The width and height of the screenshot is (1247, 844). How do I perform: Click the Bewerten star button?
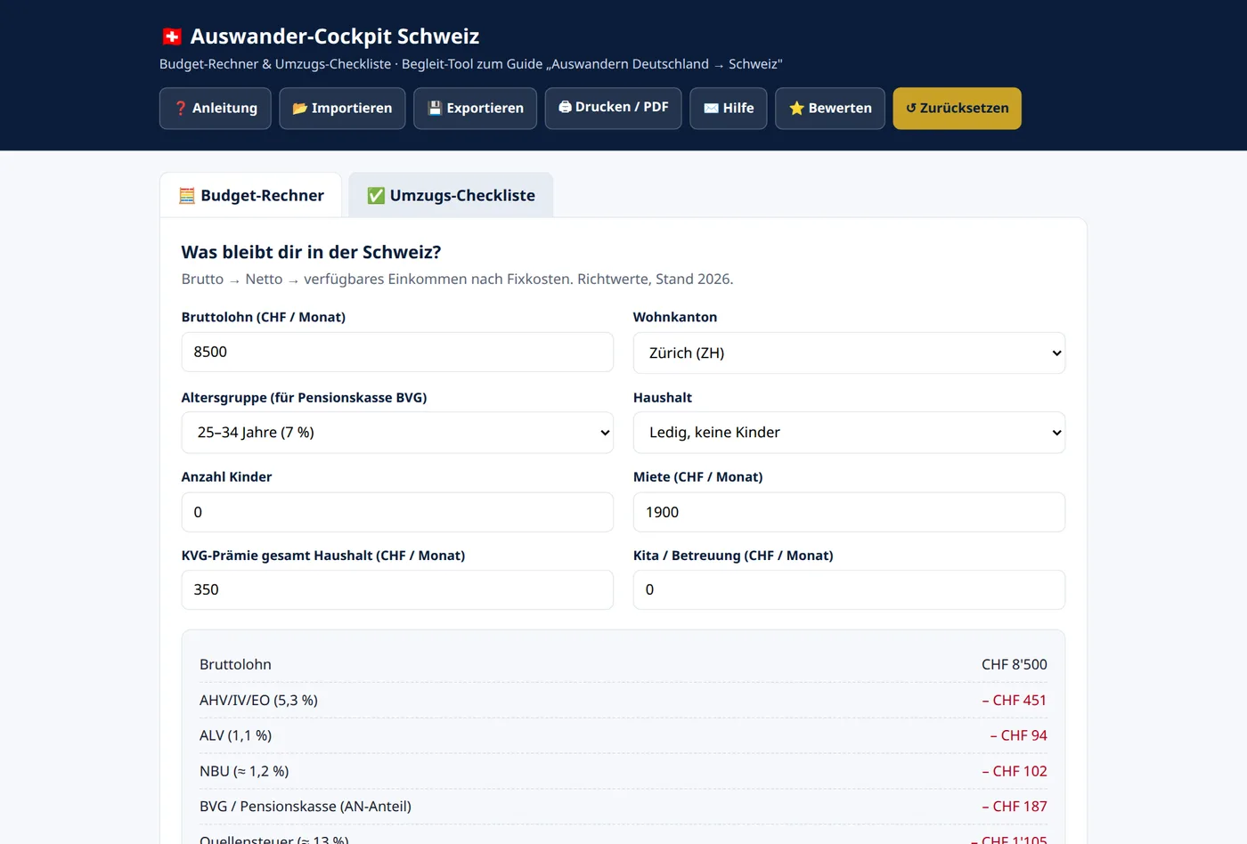(x=830, y=109)
